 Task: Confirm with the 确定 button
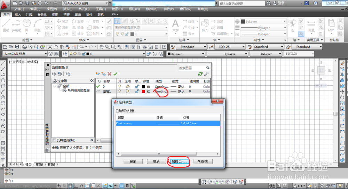tap(133, 161)
